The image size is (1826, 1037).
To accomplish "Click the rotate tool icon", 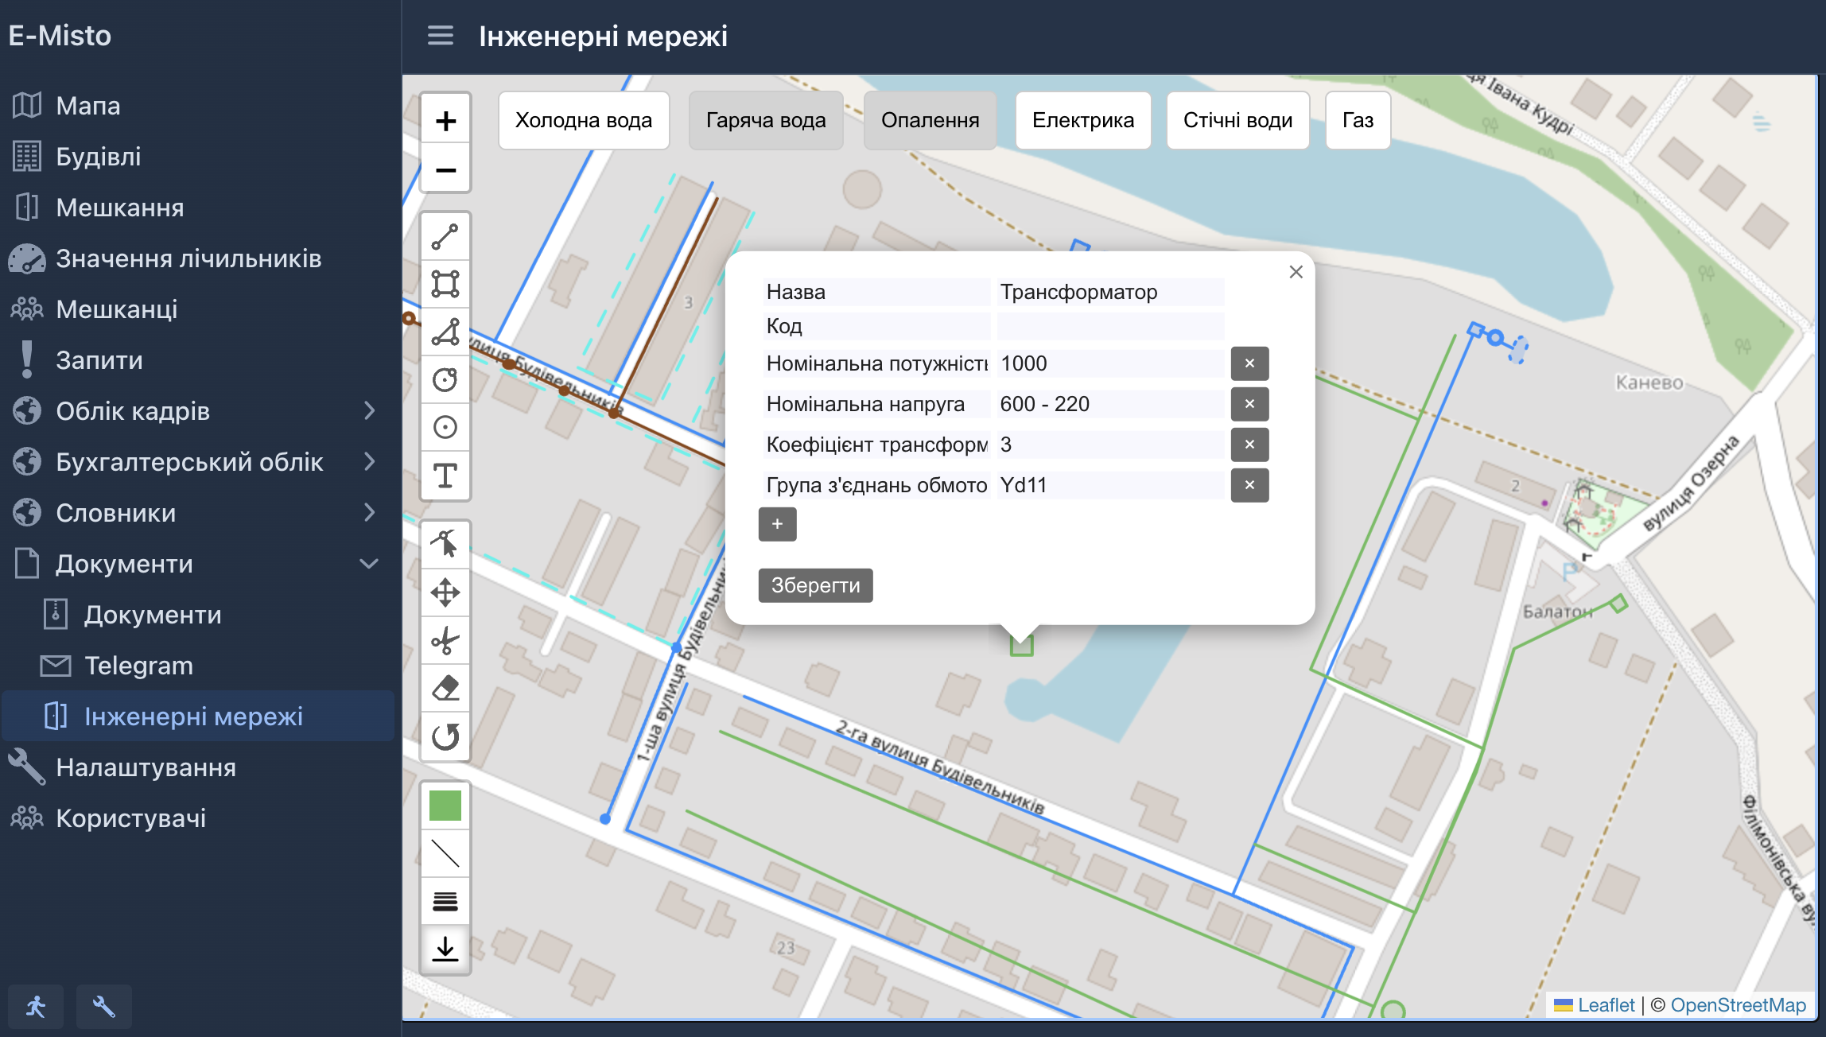I will [445, 736].
